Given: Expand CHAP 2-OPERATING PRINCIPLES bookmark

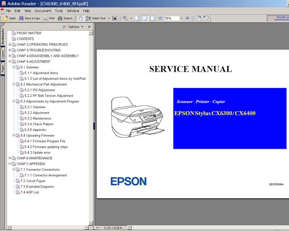Looking at the screenshot, I should pyautogui.click(x=10, y=44).
